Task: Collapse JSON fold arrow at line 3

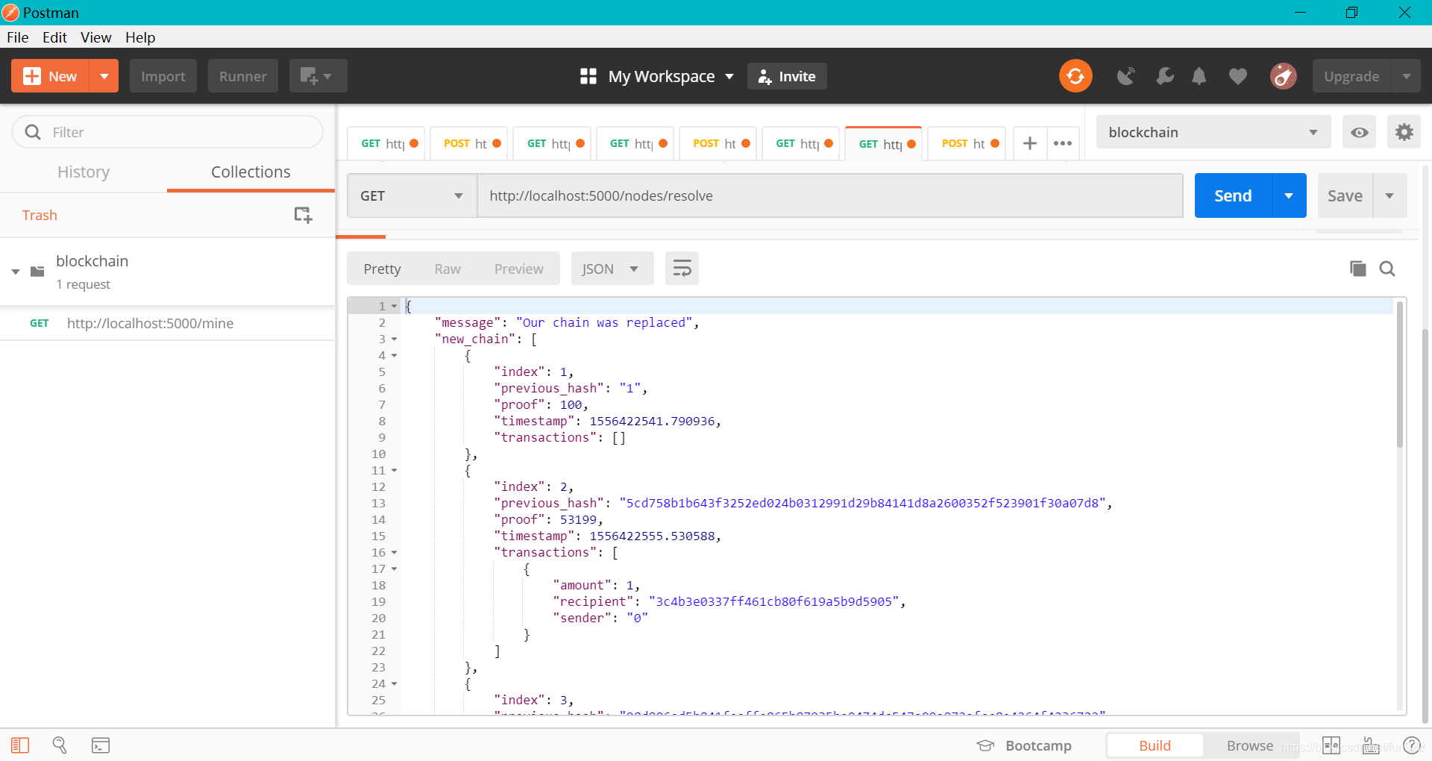Action: 395,339
